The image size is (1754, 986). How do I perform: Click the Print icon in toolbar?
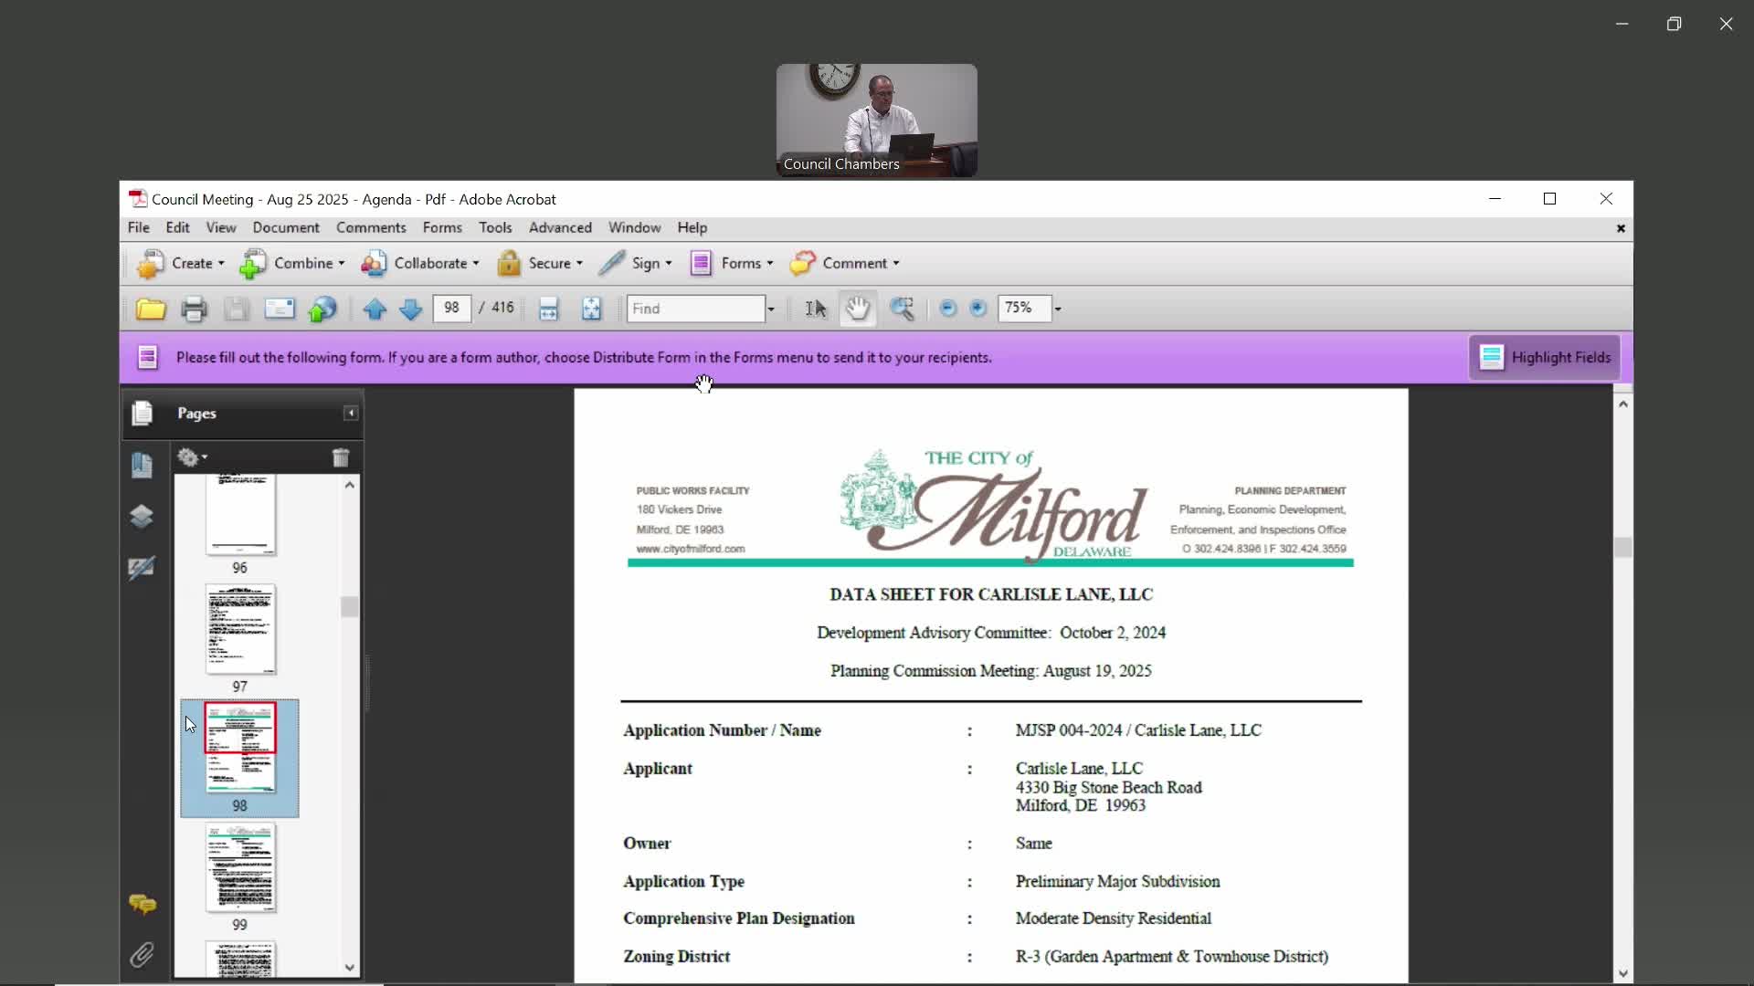pyautogui.click(x=194, y=309)
